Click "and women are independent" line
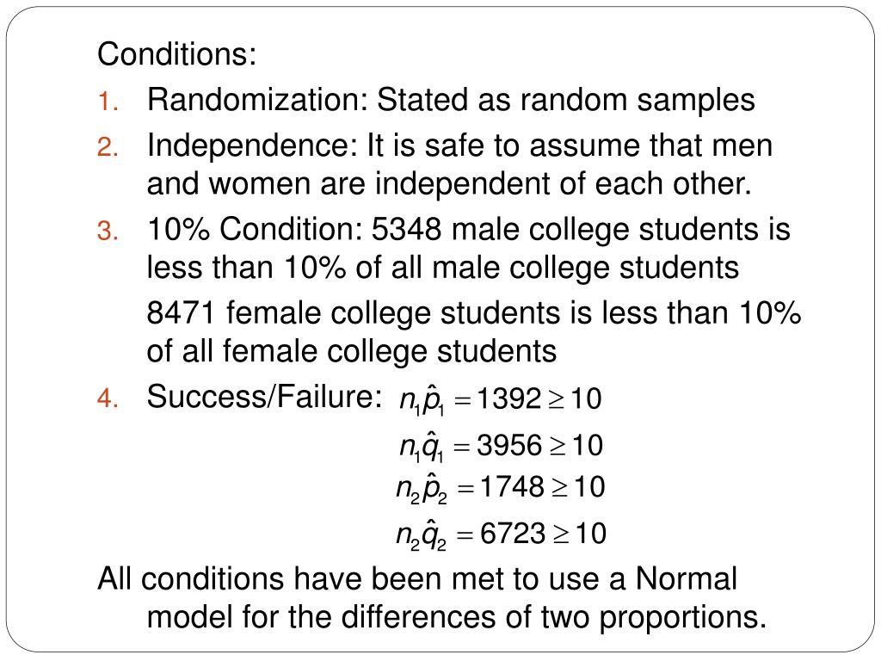881x661 pixels. (448, 184)
